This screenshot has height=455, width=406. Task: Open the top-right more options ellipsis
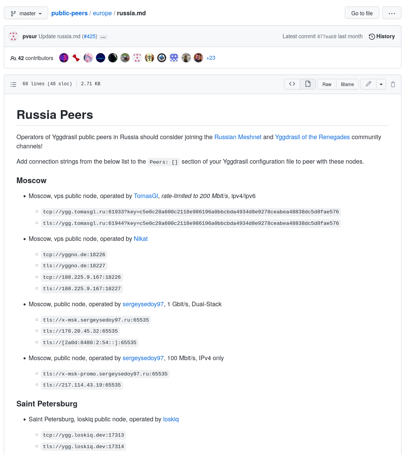click(x=391, y=13)
